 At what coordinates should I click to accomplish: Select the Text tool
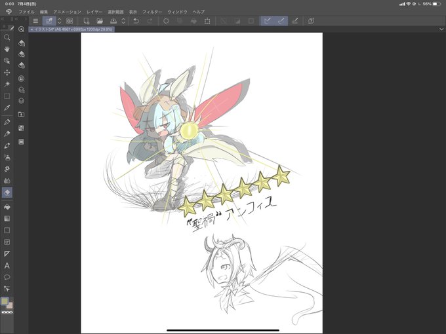click(7, 265)
